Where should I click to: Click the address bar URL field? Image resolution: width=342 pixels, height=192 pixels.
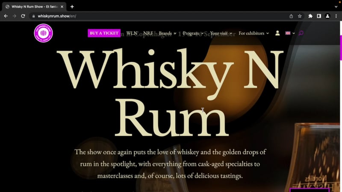click(x=159, y=16)
